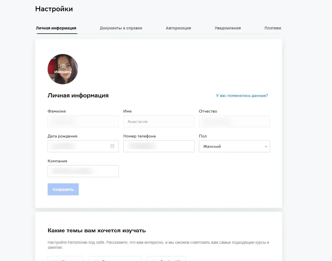Click the Номер телефона field
Viewport: 332px width, 261px height.
coord(159,146)
